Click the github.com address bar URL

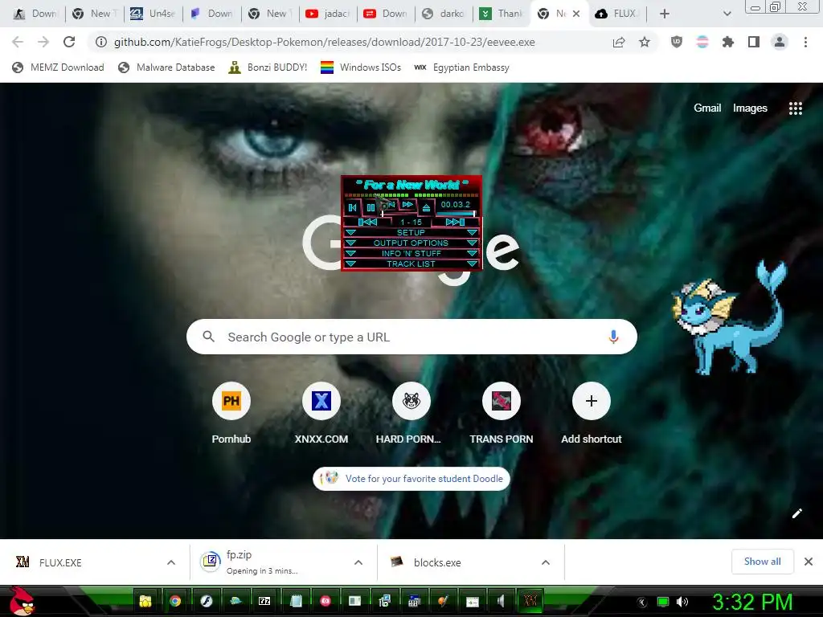tap(325, 42)
